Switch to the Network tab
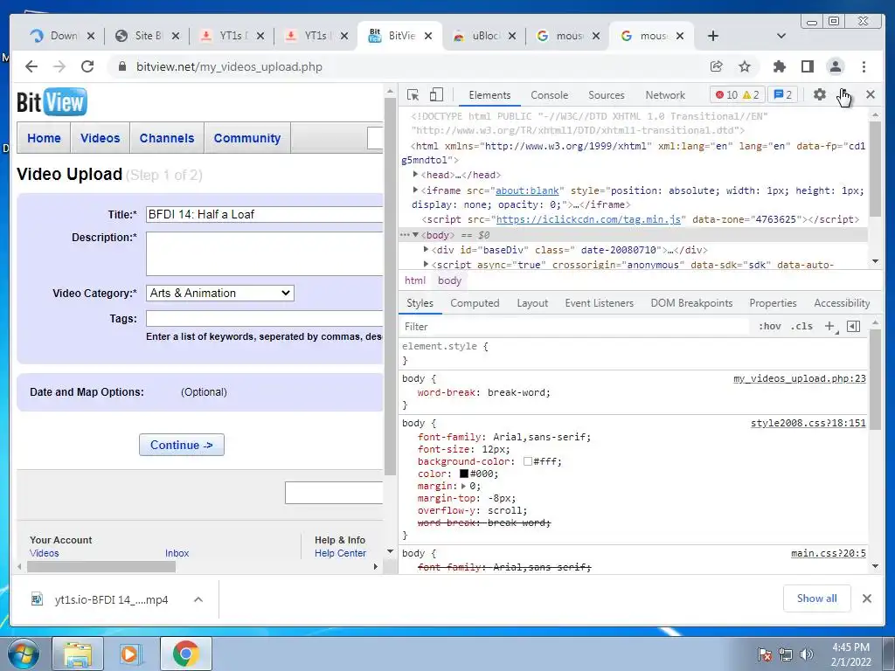895x671 pixels. [x=665, y=95]
